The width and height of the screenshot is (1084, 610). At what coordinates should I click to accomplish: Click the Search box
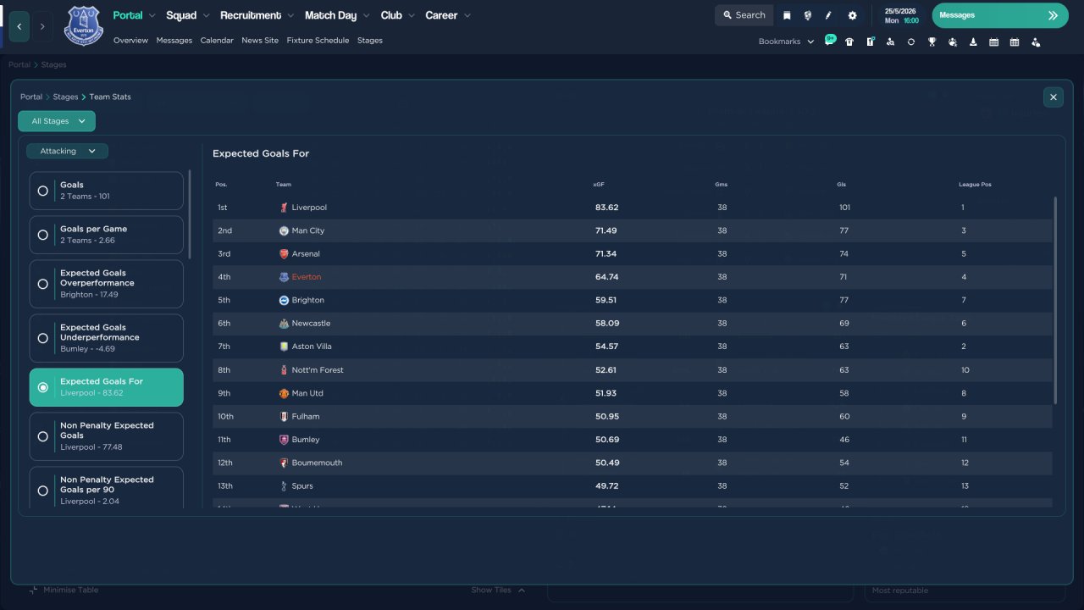pyautogui.click(x=744, y=15)
